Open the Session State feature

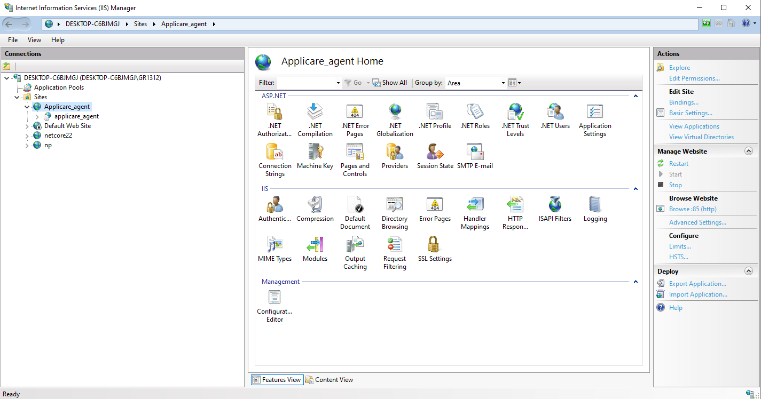pos(435,153)
